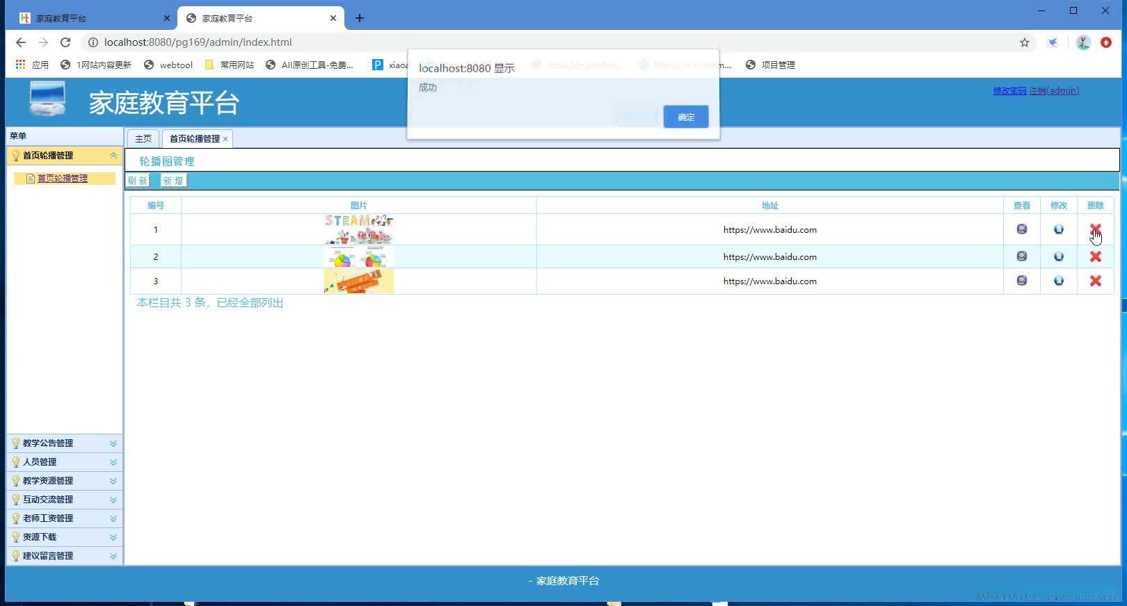Confirm the alert with 确定 button

coord(686,117)
